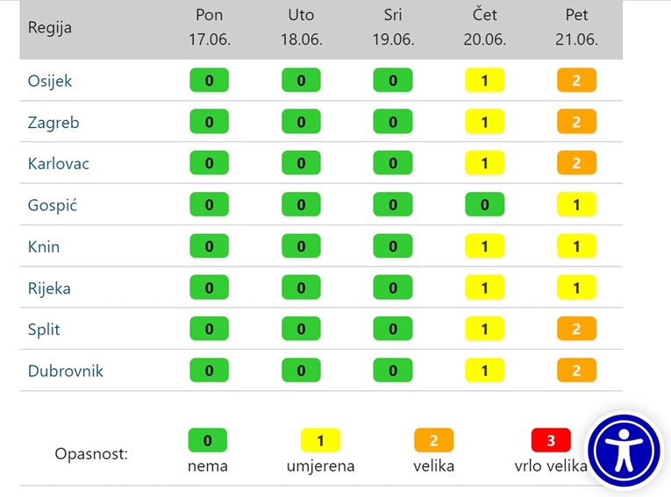The image size is (671, 497).
Task: Click Rijeka's yellow Friday badge
Action: [x=576, y=288]
